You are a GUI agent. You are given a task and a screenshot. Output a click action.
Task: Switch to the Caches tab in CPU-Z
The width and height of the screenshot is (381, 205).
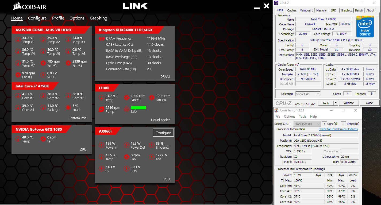[x=292, y=10]
